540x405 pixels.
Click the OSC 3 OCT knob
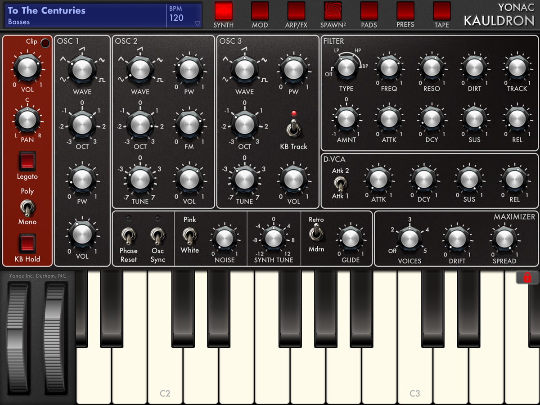point(244,124)
